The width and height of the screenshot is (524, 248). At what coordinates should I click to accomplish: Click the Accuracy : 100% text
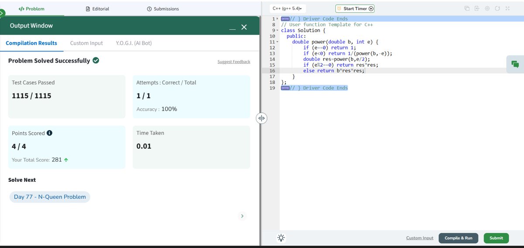(157, 109)
